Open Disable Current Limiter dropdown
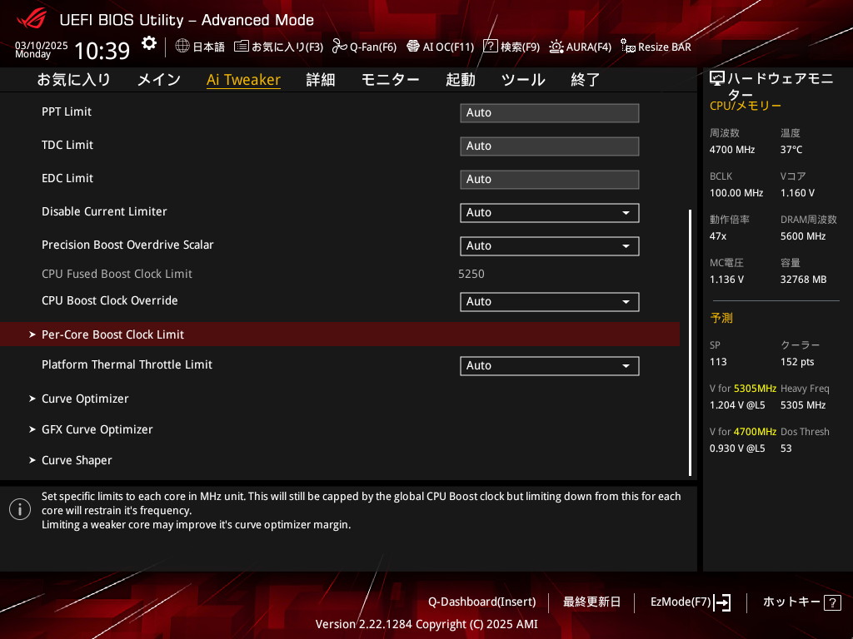This screenshot has width=853, height=639. point(550,212)
